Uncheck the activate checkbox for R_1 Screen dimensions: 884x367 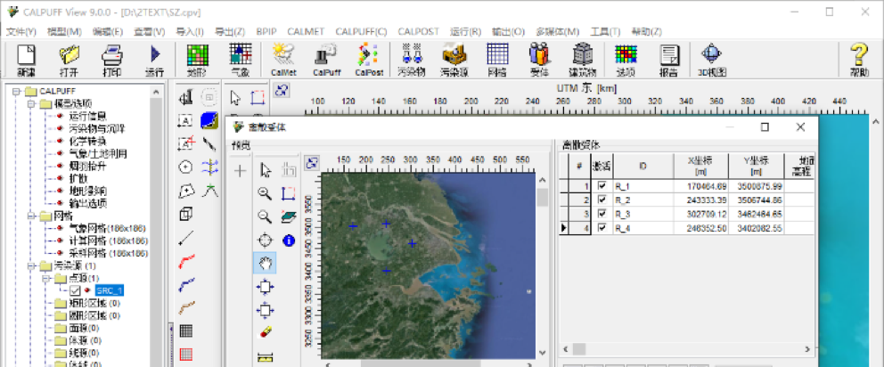pos(601,186)
